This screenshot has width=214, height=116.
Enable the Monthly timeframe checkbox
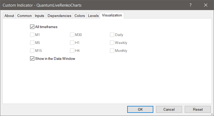[112, 51]
